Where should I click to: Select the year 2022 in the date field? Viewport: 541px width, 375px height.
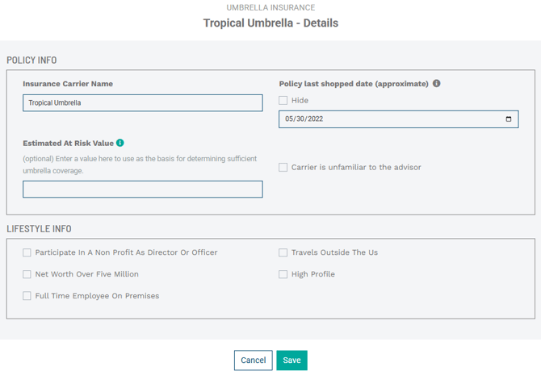[315, 119]
